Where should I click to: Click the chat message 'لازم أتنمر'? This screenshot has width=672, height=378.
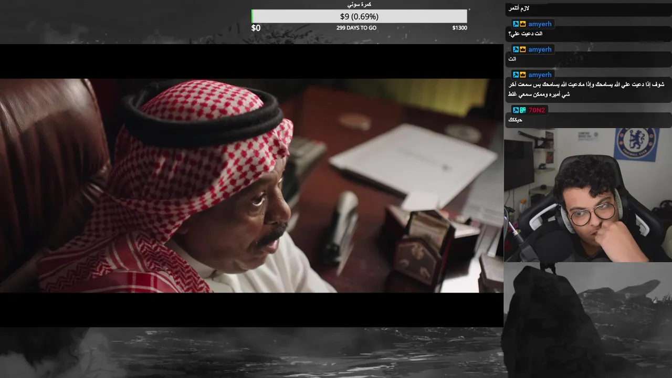[519, 8]
